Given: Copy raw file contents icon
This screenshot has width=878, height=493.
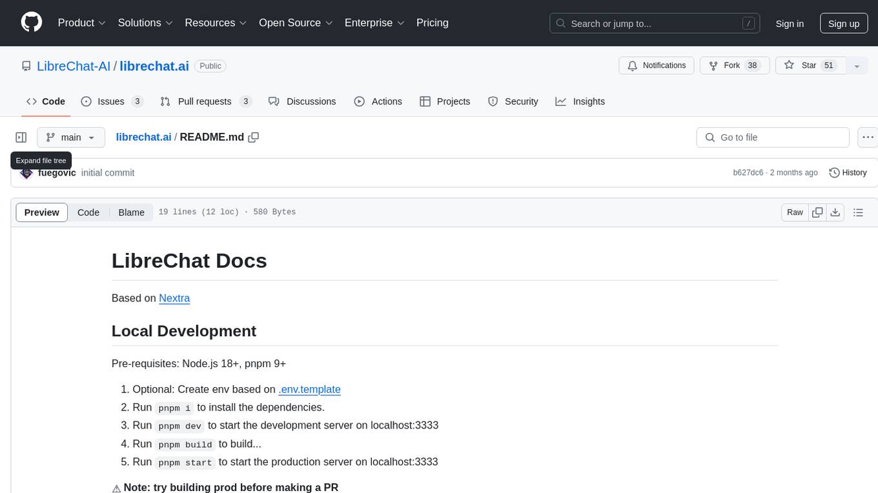Looking at the screenshot, I should pyautogui.click(x=818, y=212).
